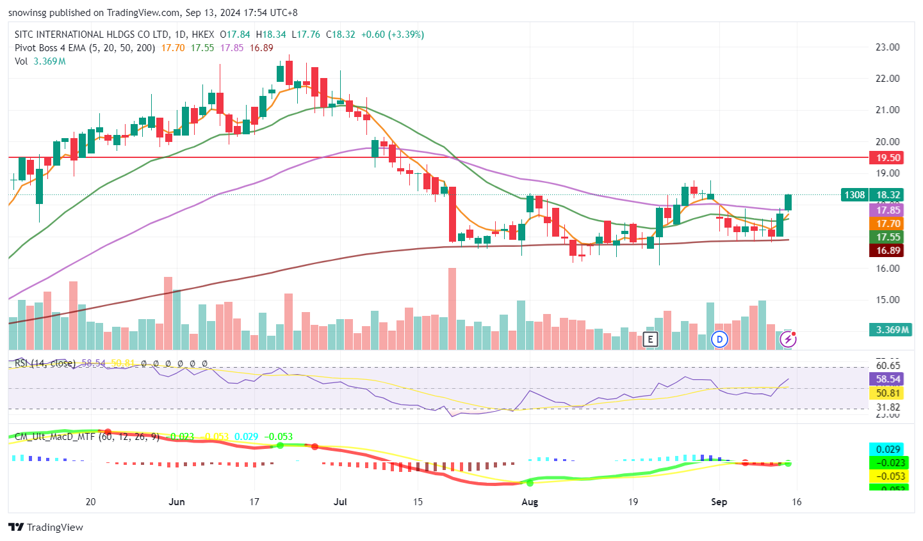This screenshot has height=541, width=923.
Task: Click the countdown label 1308
Action: 854,194
